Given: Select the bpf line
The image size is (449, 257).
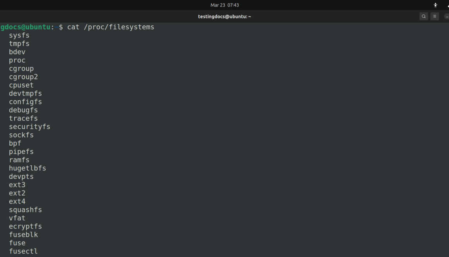Looking at the screenshot, I should [x=15, y=143].
